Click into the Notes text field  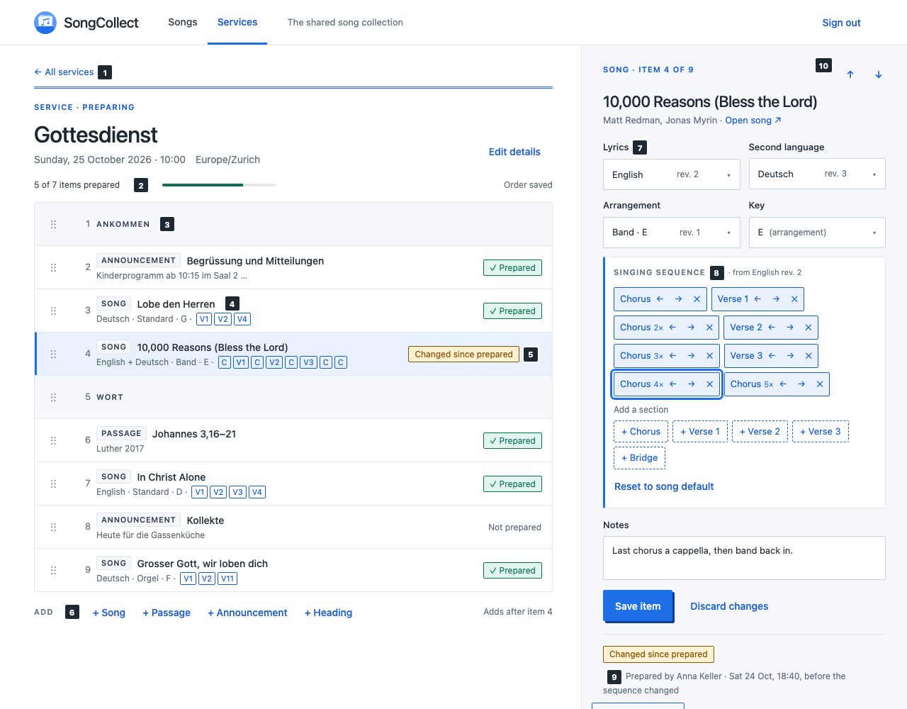744,558
